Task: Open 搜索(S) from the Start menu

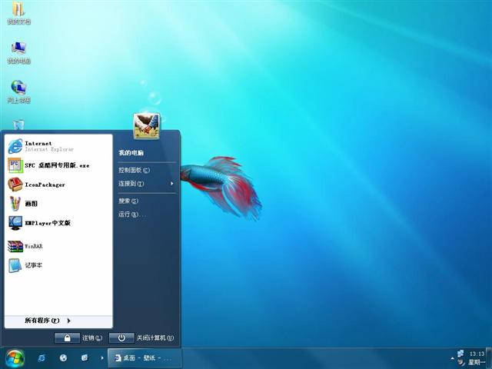Action: tap(128, 201)
